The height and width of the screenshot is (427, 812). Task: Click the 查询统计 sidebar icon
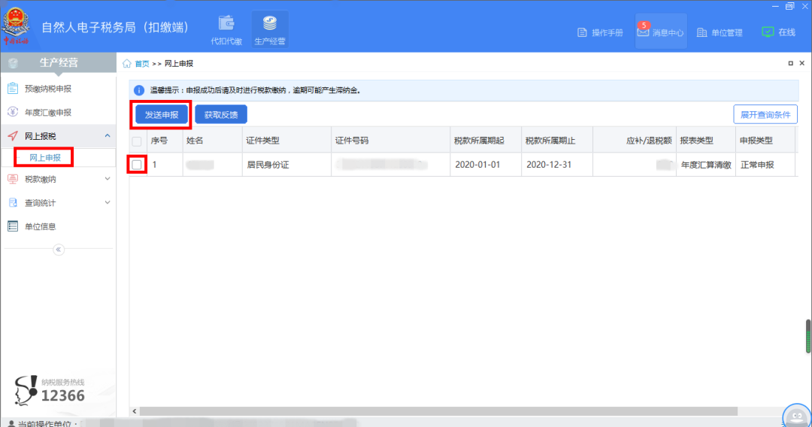(13, 203)
